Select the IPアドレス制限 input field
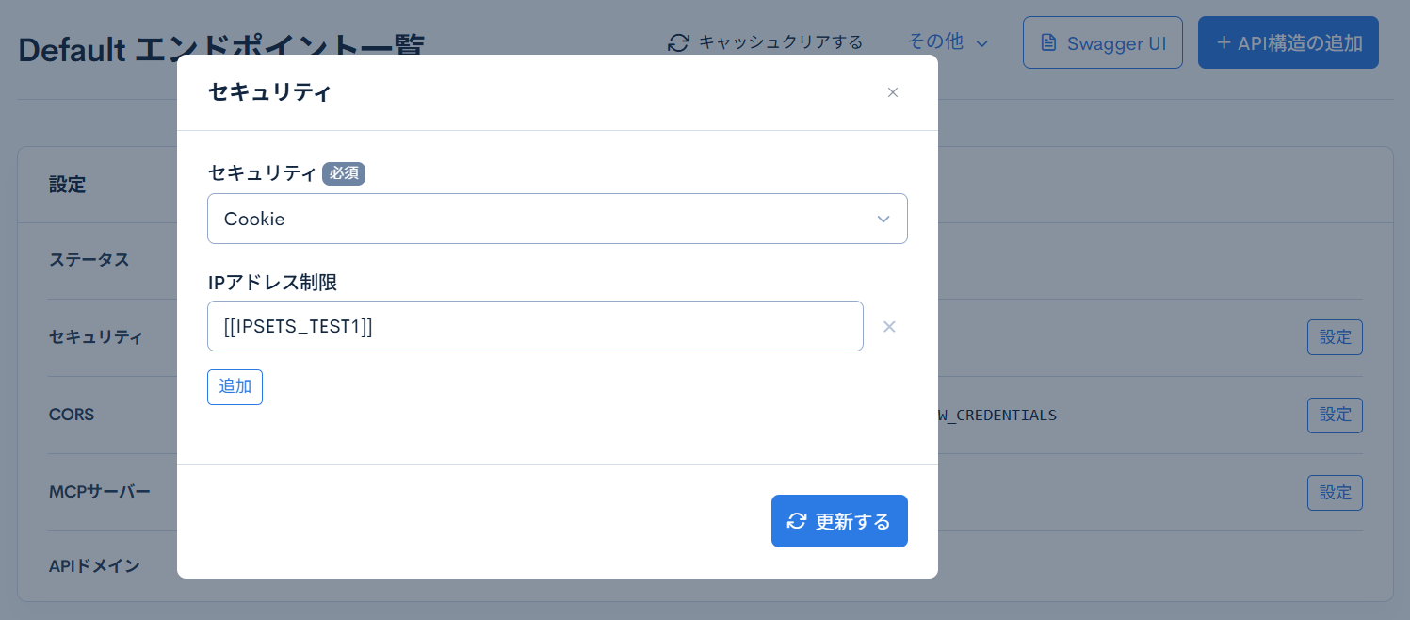 tap(535, 326)
